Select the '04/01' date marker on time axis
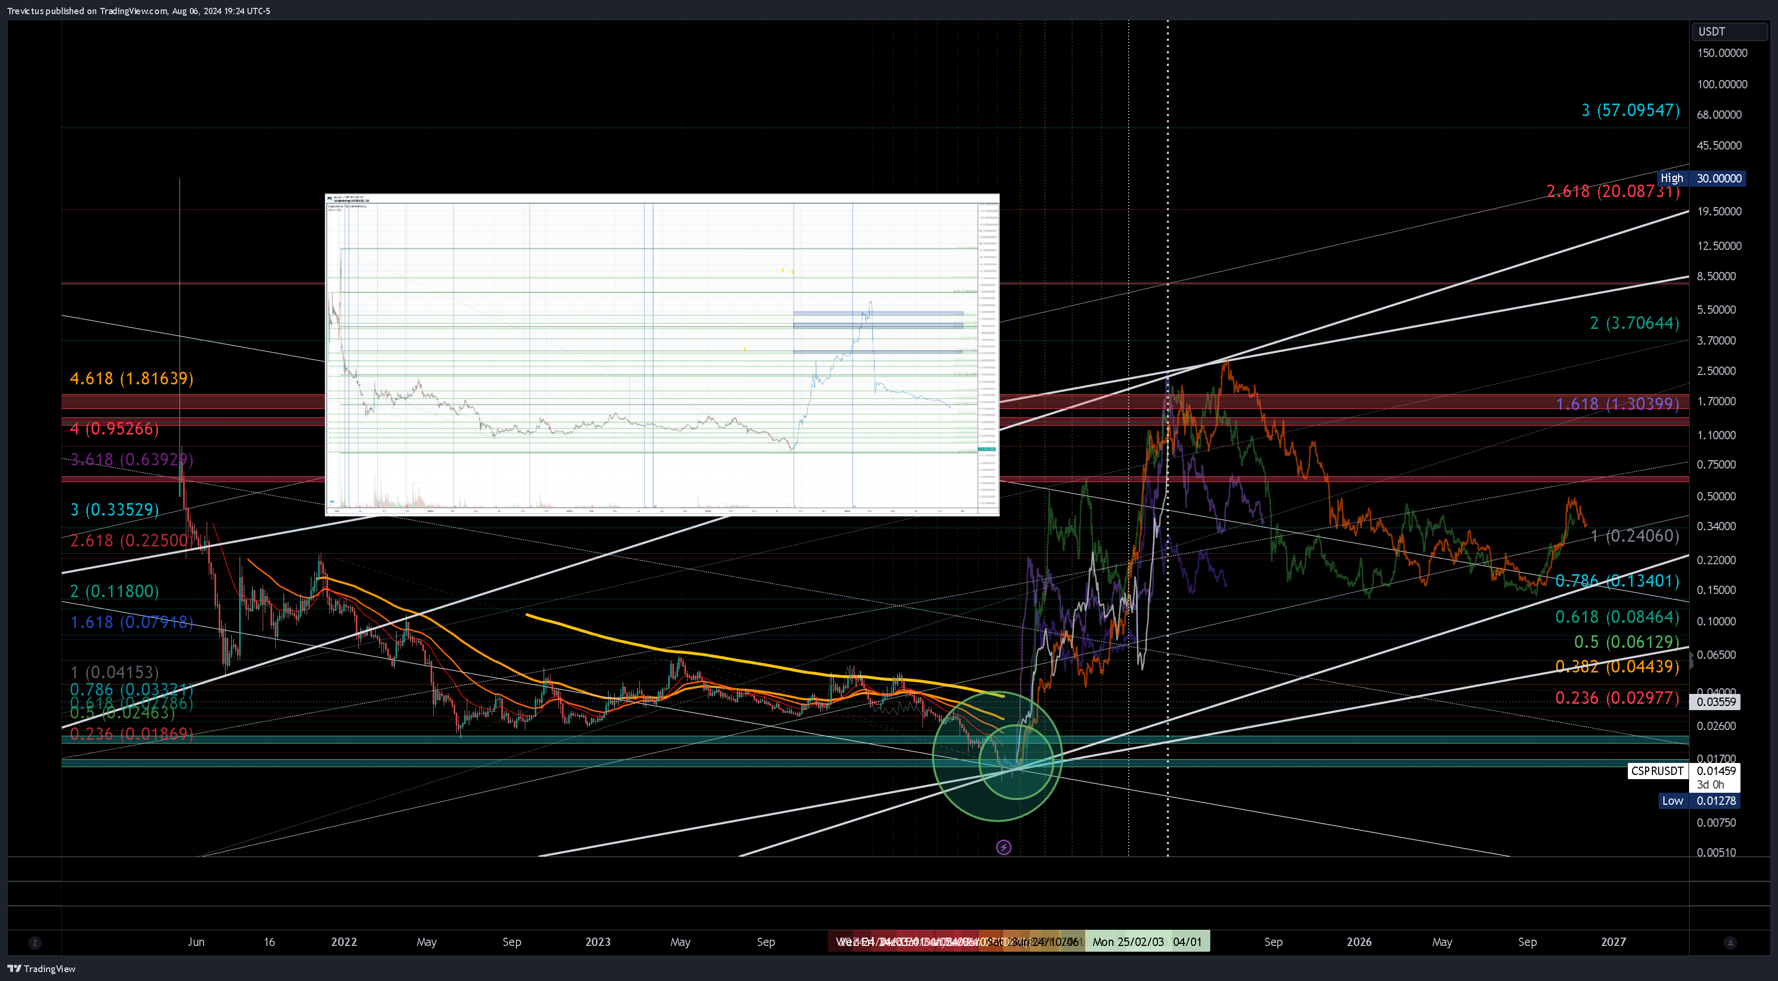This screenshot has width=1778, height=981. point(1187,942)
